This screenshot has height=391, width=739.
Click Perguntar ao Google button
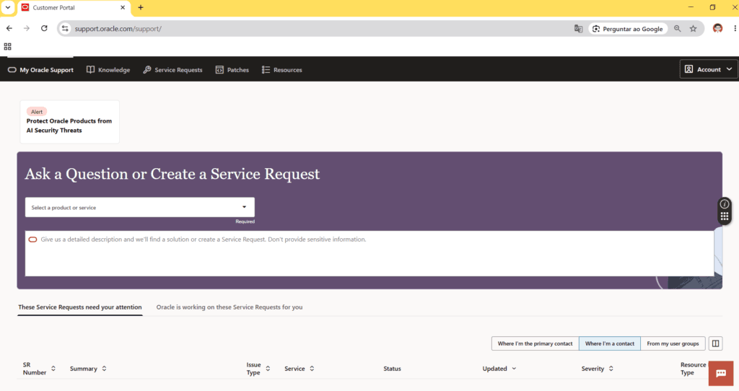click(x=628, y=29)
